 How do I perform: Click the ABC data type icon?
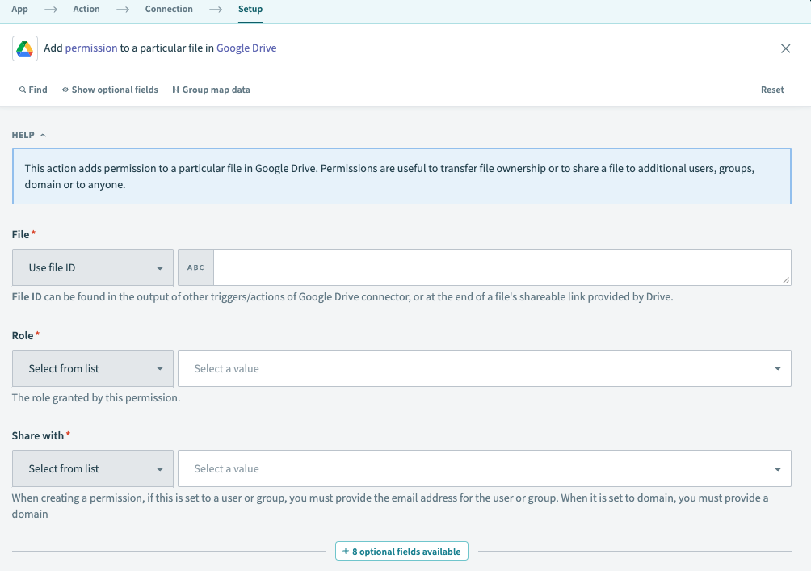point(195,267)
